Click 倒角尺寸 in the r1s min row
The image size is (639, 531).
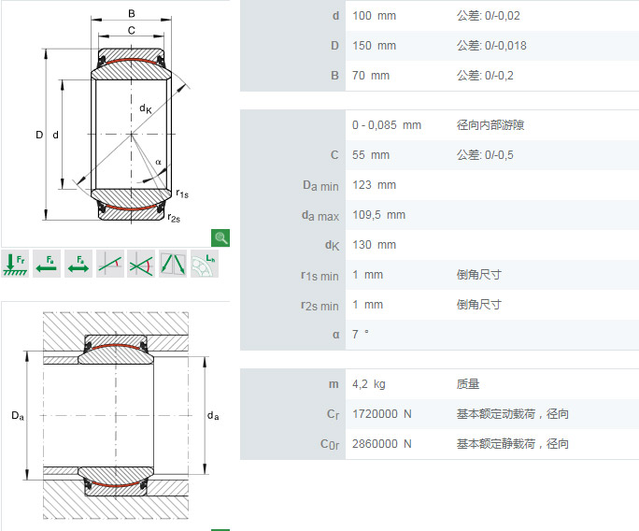479,275
